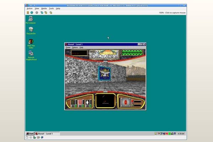The image size is (213, 142).
Task: Click the volume speaker tray icon
Action: click(x=156, y=133)
